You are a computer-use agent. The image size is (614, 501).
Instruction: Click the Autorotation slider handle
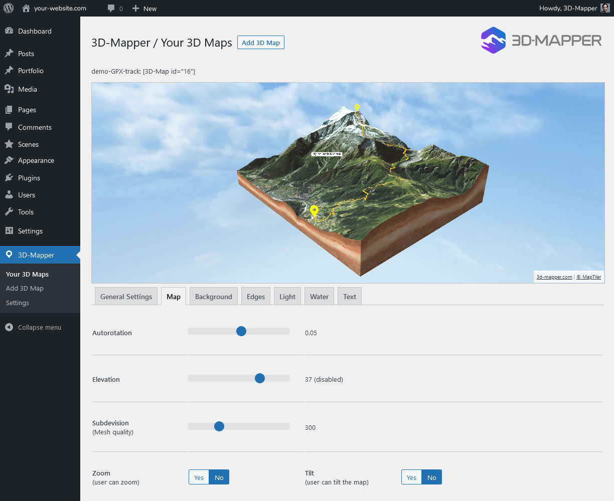241,331
